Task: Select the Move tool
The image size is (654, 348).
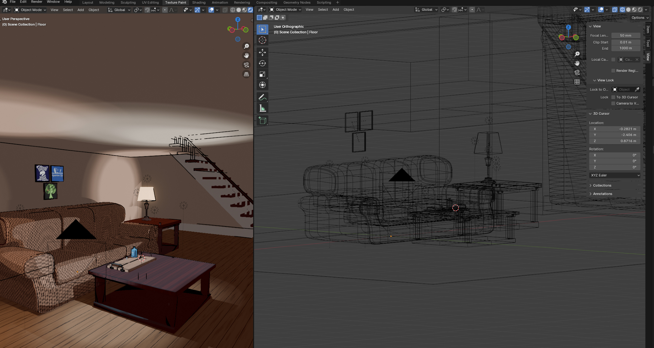Action: 262,52
